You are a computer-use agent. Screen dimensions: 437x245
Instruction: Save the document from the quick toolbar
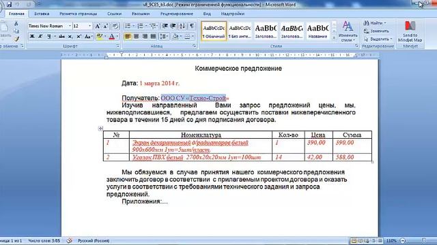pos(9,5)
